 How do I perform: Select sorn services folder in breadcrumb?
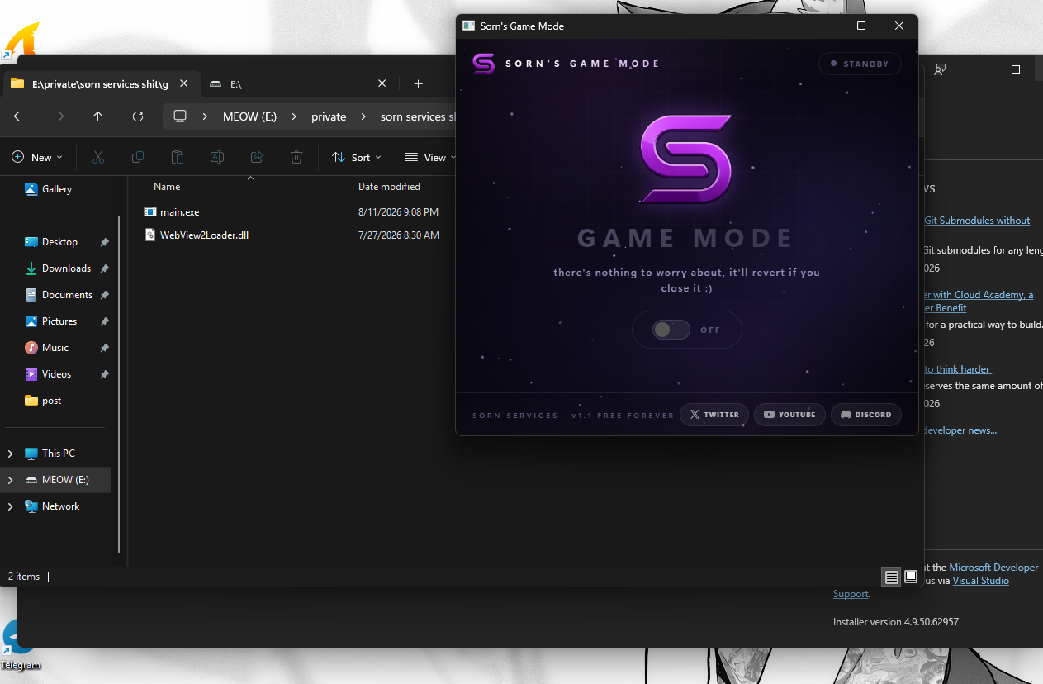[418, 116]
